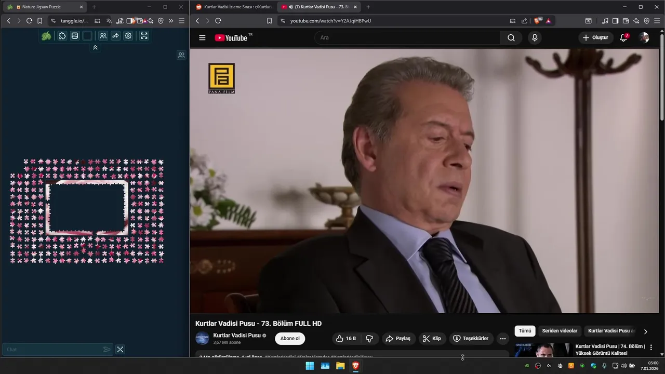The image size is (665, 374).
Task: Open the players list in Tanggle toolbar
Action: pos(103,36)
